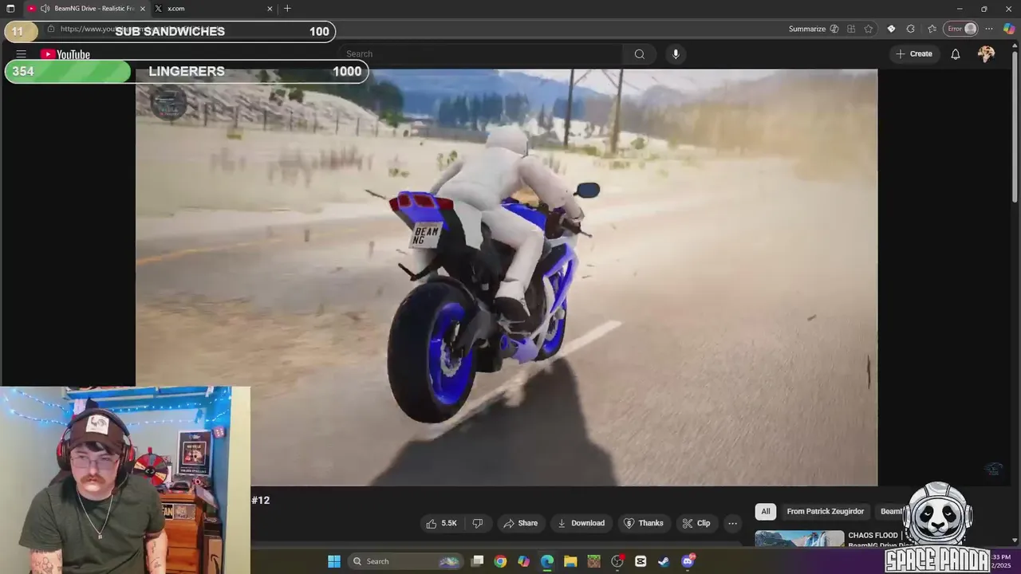Viewport: 1021px width, 574px height.
Task: Add page to favorites star
Action: pyautogui.click(x=868, y=29)
